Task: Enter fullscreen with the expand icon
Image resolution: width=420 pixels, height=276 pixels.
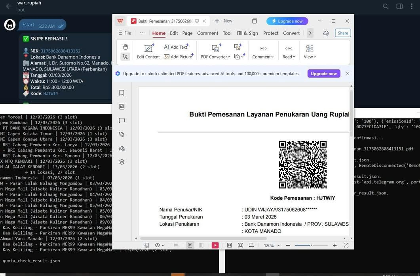Action: click(x=346, y=245)
